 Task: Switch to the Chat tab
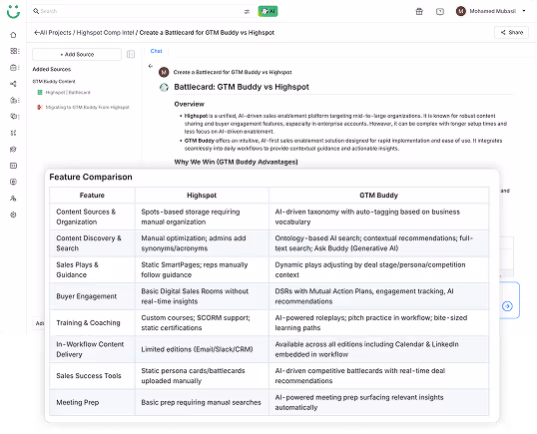pyautogui.click(x=156, y=51)
